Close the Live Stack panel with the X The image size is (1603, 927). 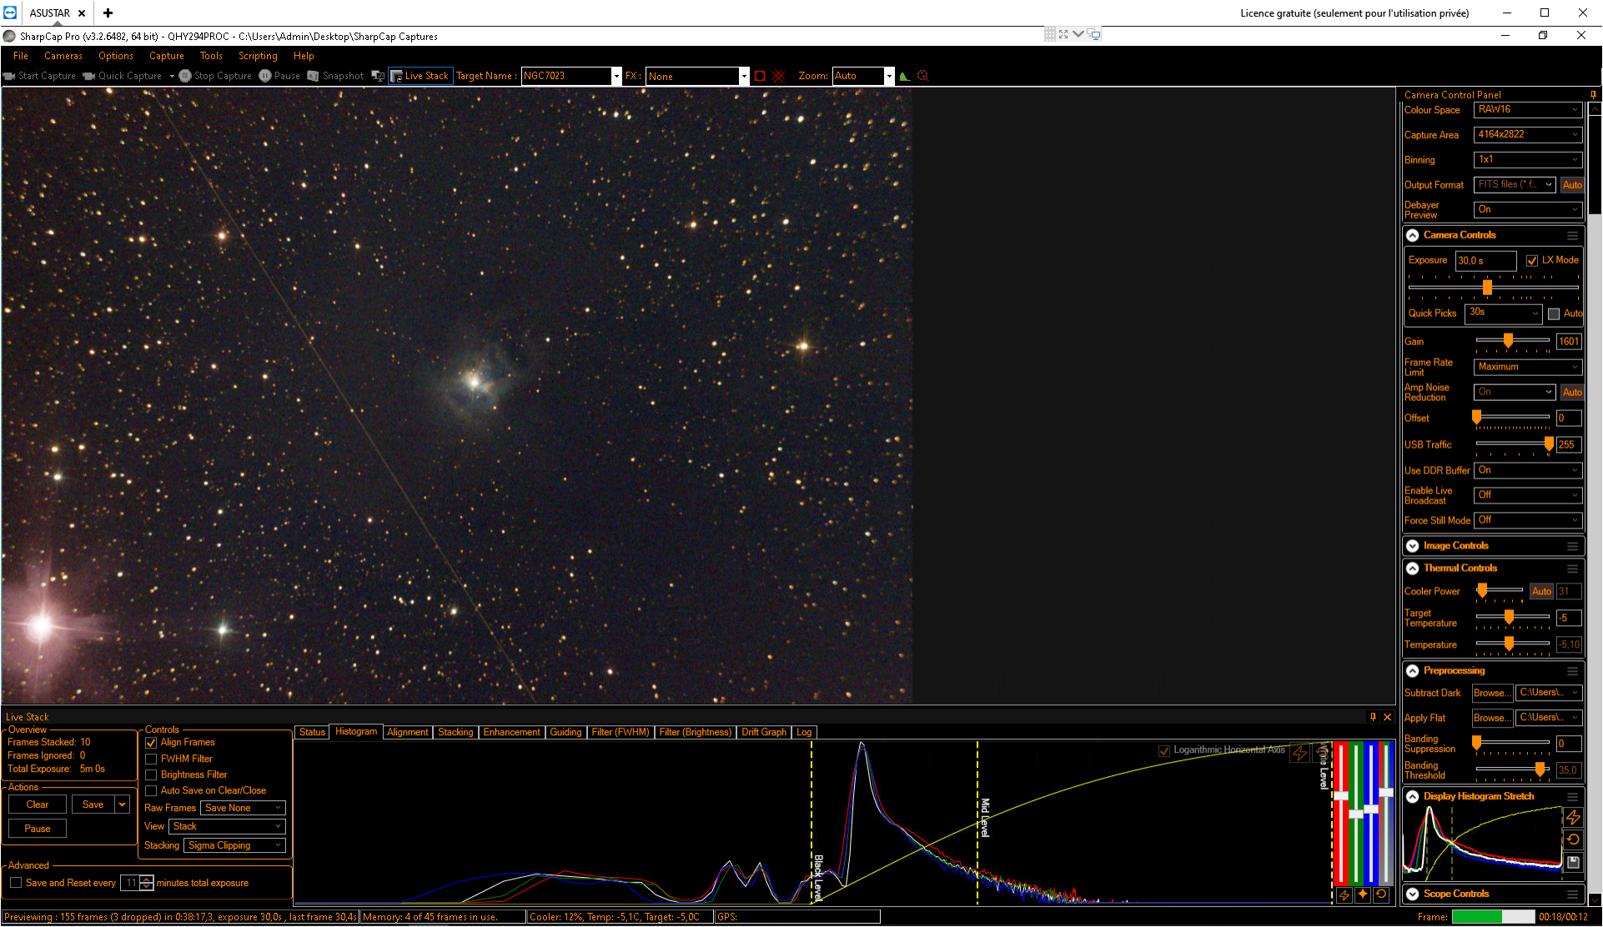[x=1387, y=717]
